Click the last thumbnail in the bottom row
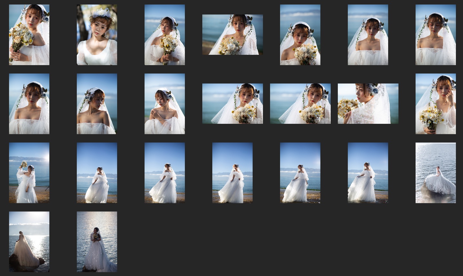463x276 pixels. pyautogui.click(x=97, y=242)
